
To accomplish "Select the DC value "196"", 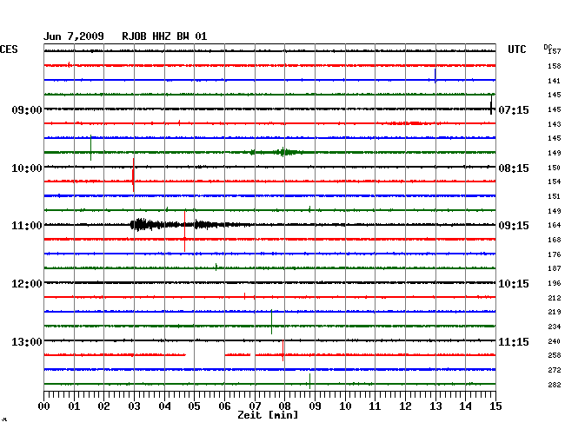I will 555,283.
